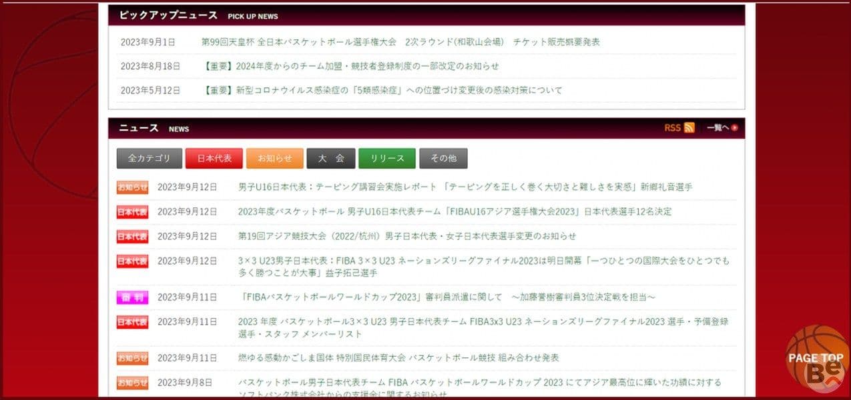
Task: Open the 燃ゆる感動かごしま国体 組み合わせ発表 link
Action: (x=398, y=358)
